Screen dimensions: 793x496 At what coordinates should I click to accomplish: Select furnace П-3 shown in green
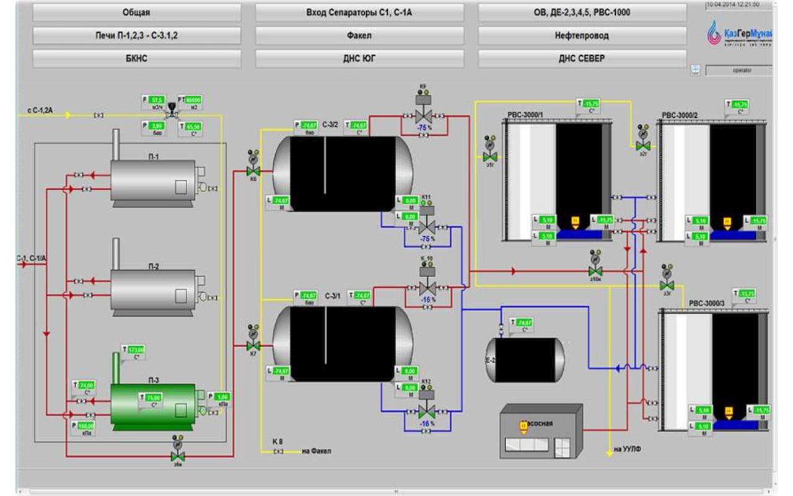click(153, 406)
